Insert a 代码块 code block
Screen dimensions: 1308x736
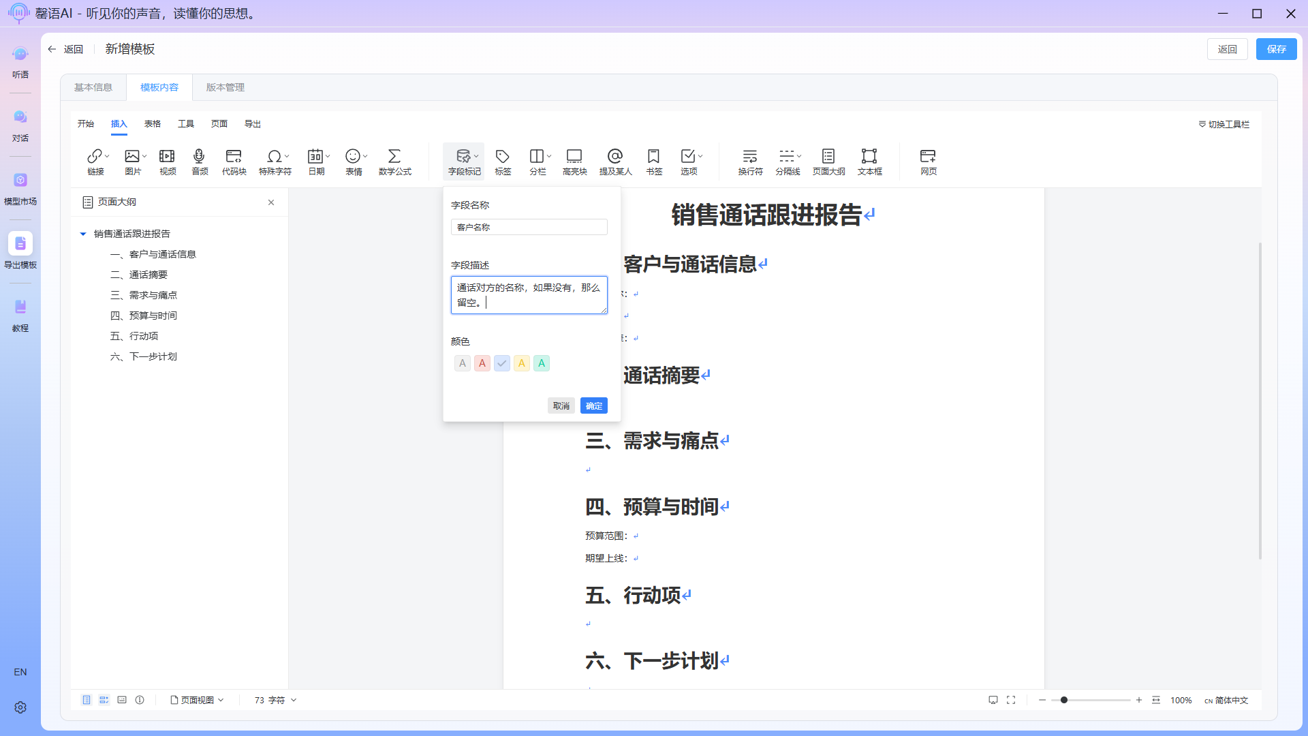tap(234, 162)
